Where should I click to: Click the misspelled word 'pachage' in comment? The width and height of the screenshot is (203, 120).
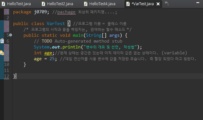[66, 12]
